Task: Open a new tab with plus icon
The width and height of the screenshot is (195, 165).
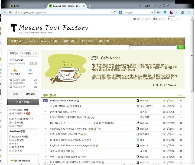Action: coord(90,6)
